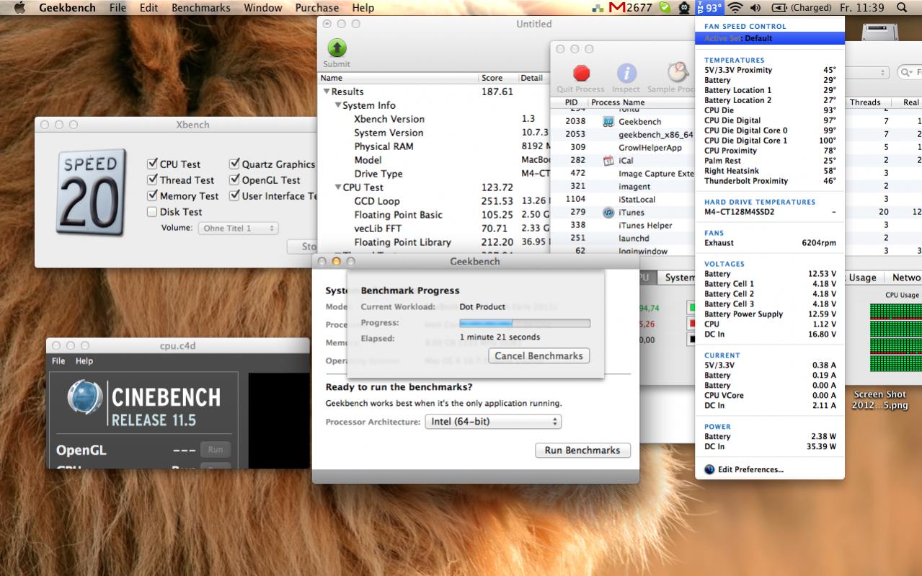This screenshot has width=922, height=576.
Task: Click the iCal icon in process list
Action: tap(608, 160)
